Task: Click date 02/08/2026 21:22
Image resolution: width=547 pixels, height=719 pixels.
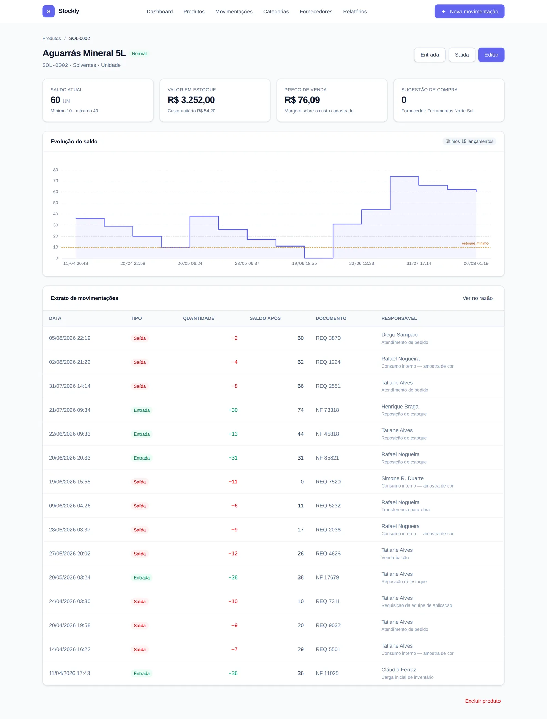Action: click(x=70, y=362)
